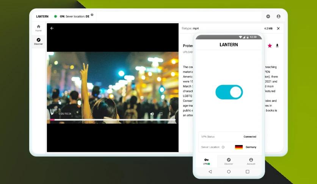Tap Android home navigation button
317x184 pixels.
click(x=229, y=171)
